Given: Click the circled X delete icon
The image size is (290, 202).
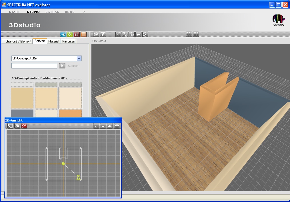Looking at the screenshot, I should (x=145, y=34).
